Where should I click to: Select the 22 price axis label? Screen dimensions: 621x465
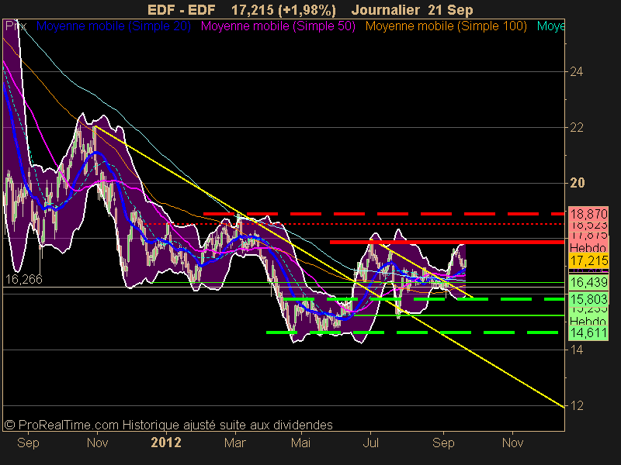(x=576, y=127)
